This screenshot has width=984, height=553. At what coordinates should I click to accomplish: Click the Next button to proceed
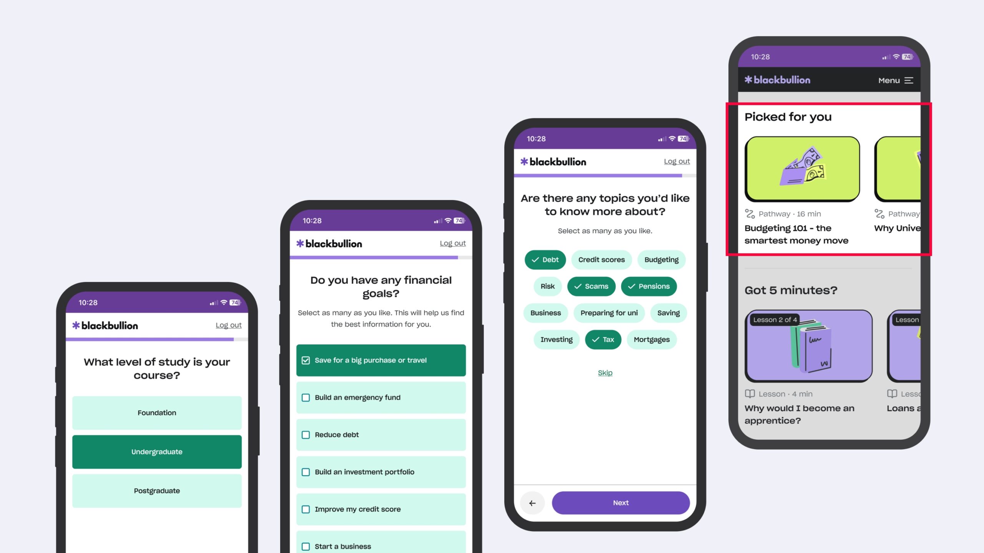(x=620, y=502)
